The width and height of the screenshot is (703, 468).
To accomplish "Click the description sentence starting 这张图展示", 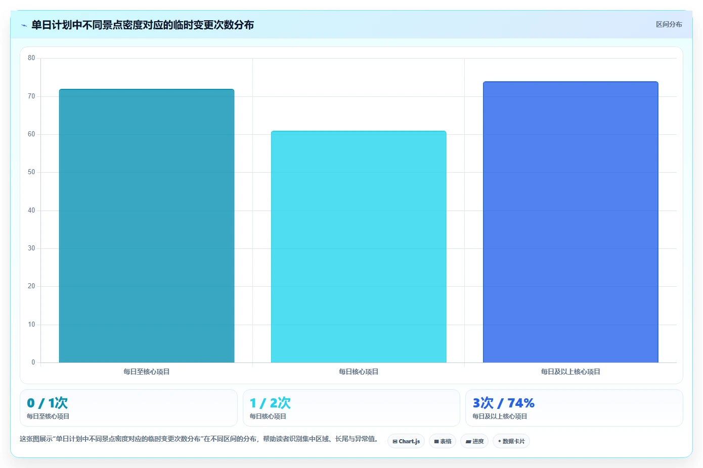I will [199, 439].
